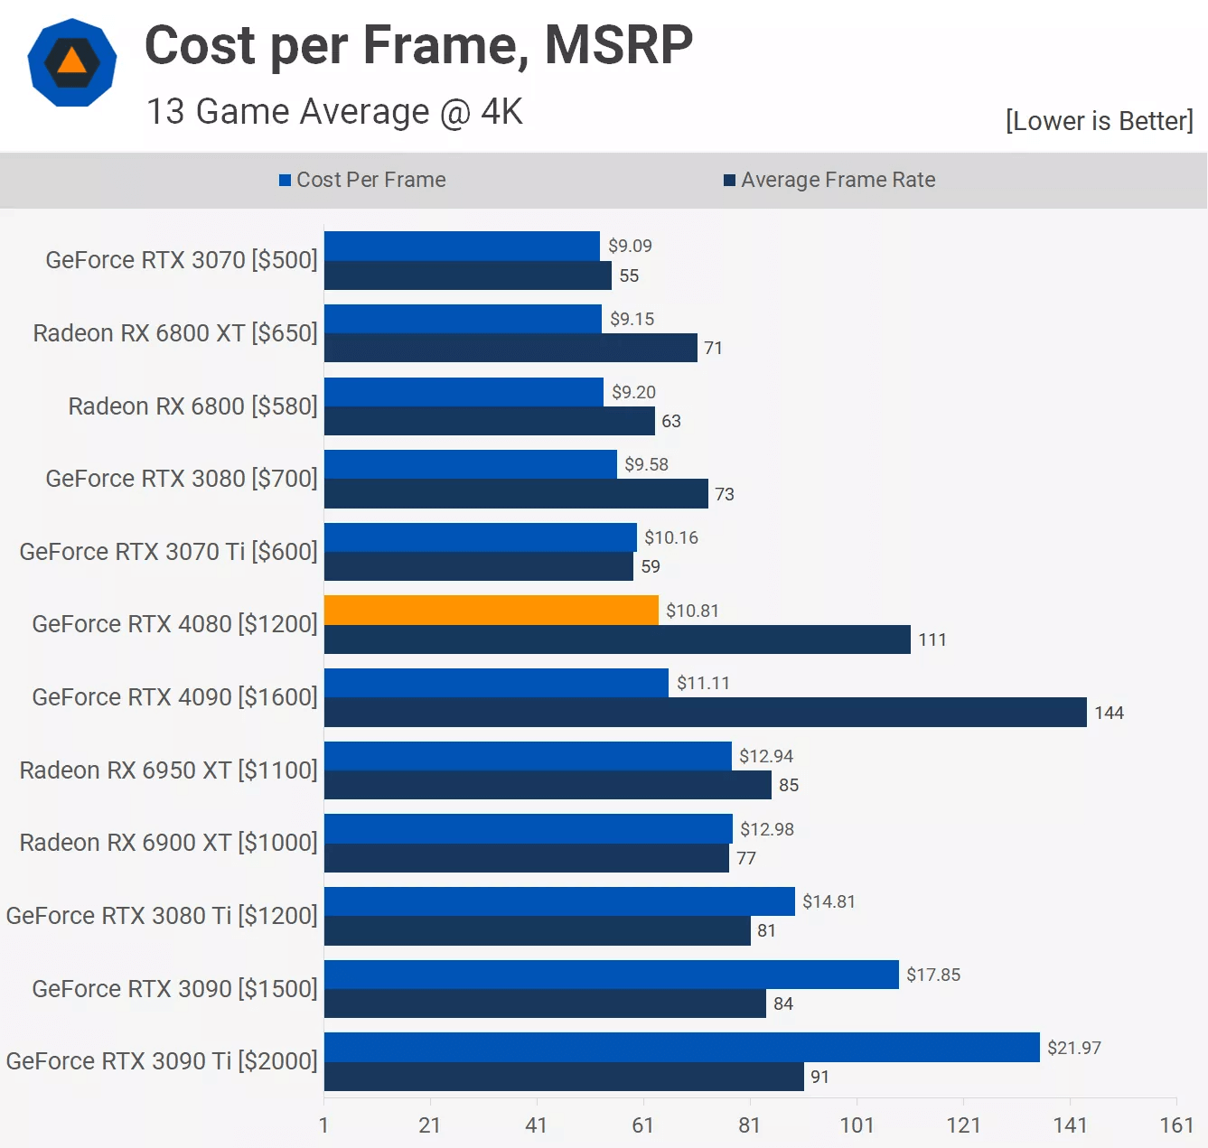
Task: Select the Cost Per Frame legend label
Action: pyautogui.click(x=370, y=181)
